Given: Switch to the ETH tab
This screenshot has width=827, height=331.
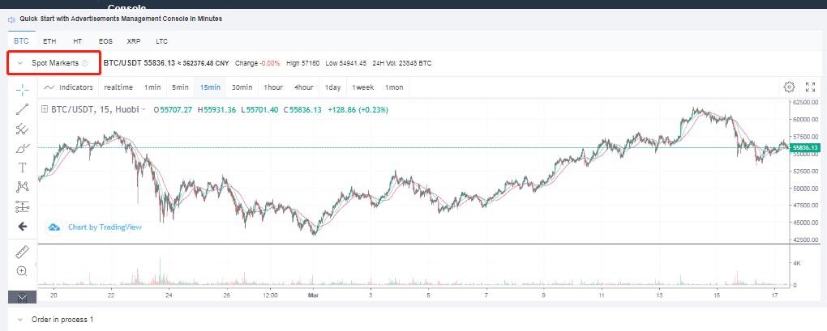Looking at the screenshot, I should pos(49,41).
